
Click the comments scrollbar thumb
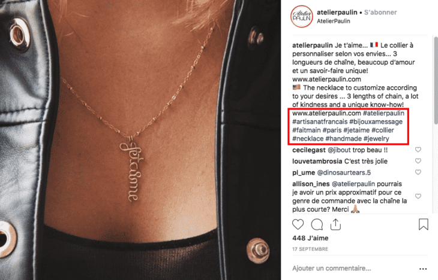coord(436,80)
